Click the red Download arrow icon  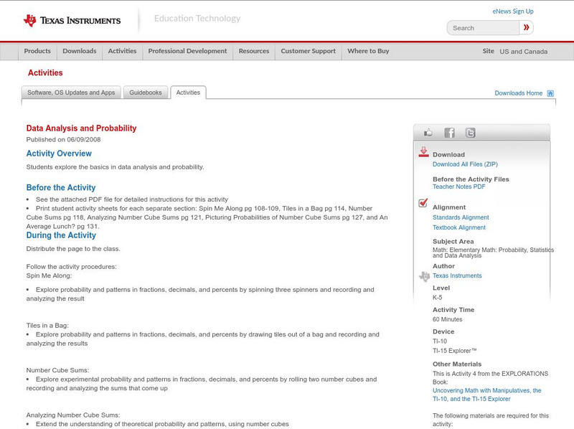[423, 152]
